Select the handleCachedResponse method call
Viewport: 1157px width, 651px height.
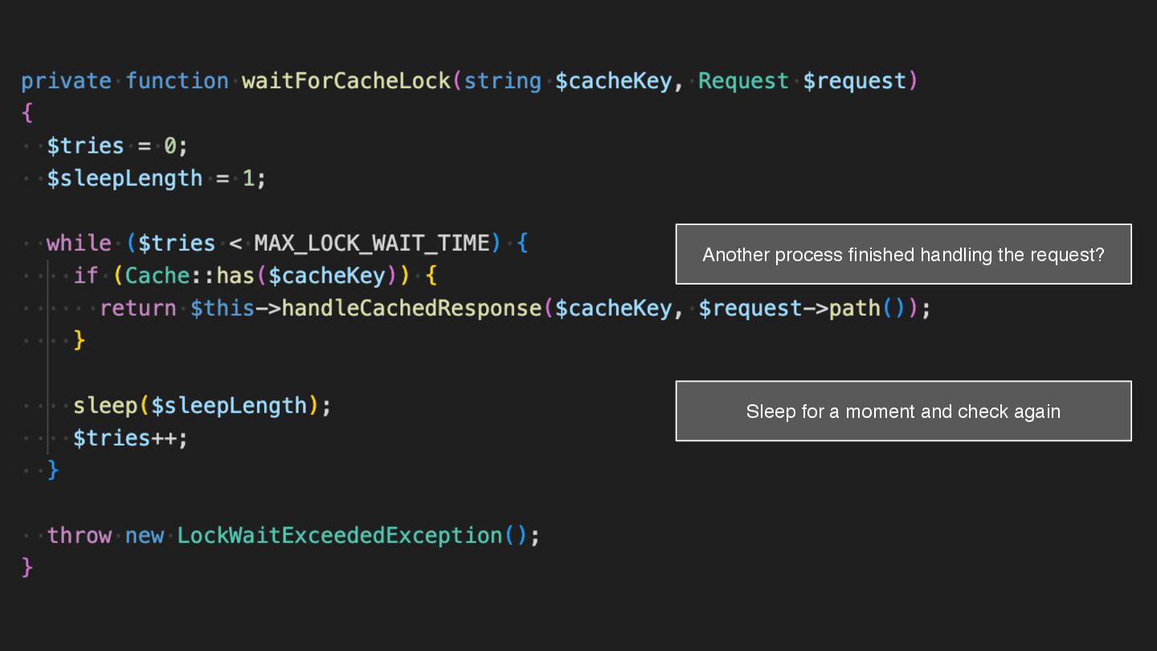pyautogui.click(x=411, y=309)
